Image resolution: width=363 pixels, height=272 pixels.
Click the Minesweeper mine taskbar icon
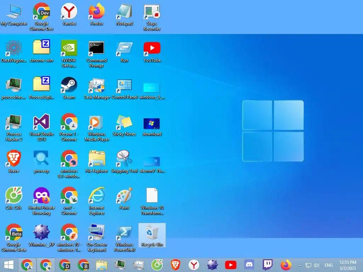(x=212, y=265)
